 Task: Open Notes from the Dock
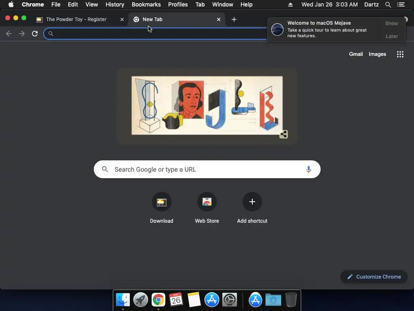pyautogui.click(x=194, y=300)
